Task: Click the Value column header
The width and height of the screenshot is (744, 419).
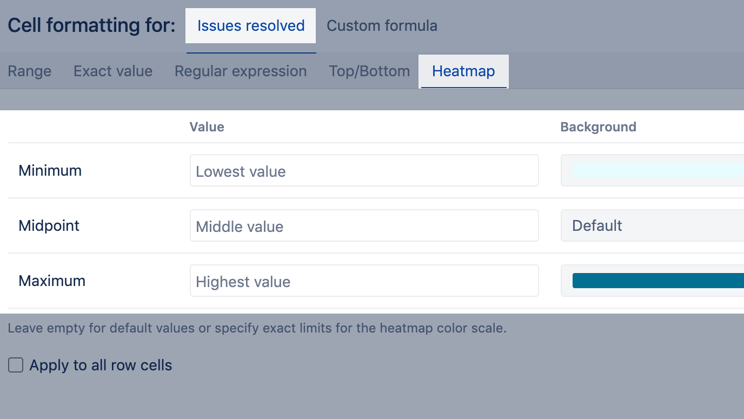Action: tap(207, 127)
